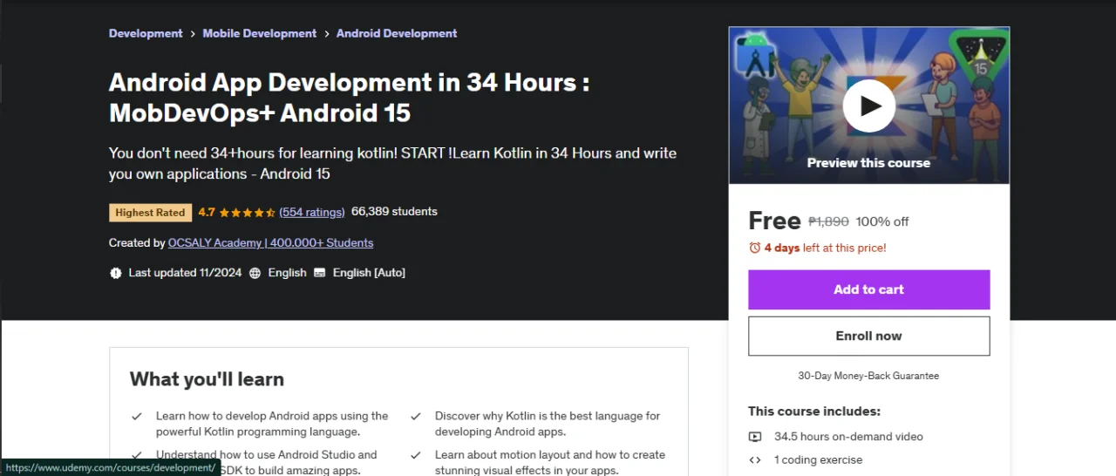This screenshot has height=476, width=1116.
Task: Click the 'This course includes:' heading
Action: (814, 411)
